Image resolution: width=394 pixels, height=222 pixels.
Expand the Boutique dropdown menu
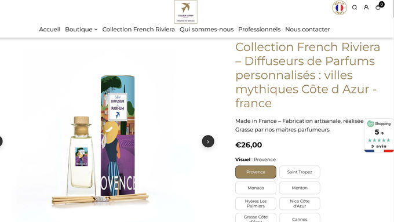(81, 30)
